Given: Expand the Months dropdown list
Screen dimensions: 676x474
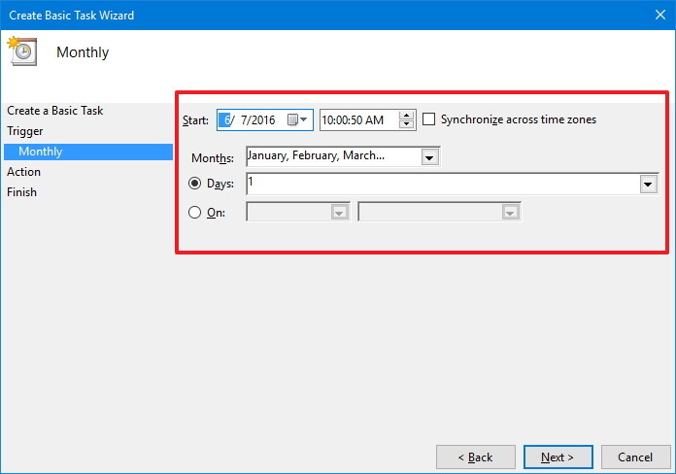Looking at the screenshot, I should point(429,157).
